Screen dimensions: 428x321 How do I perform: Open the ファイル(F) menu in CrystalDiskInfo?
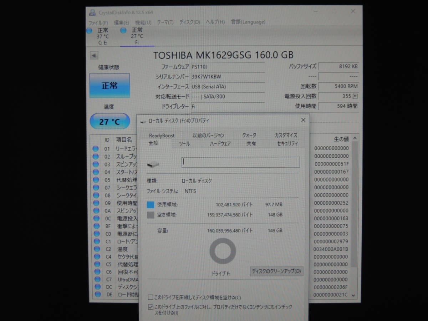click(98, 22)
